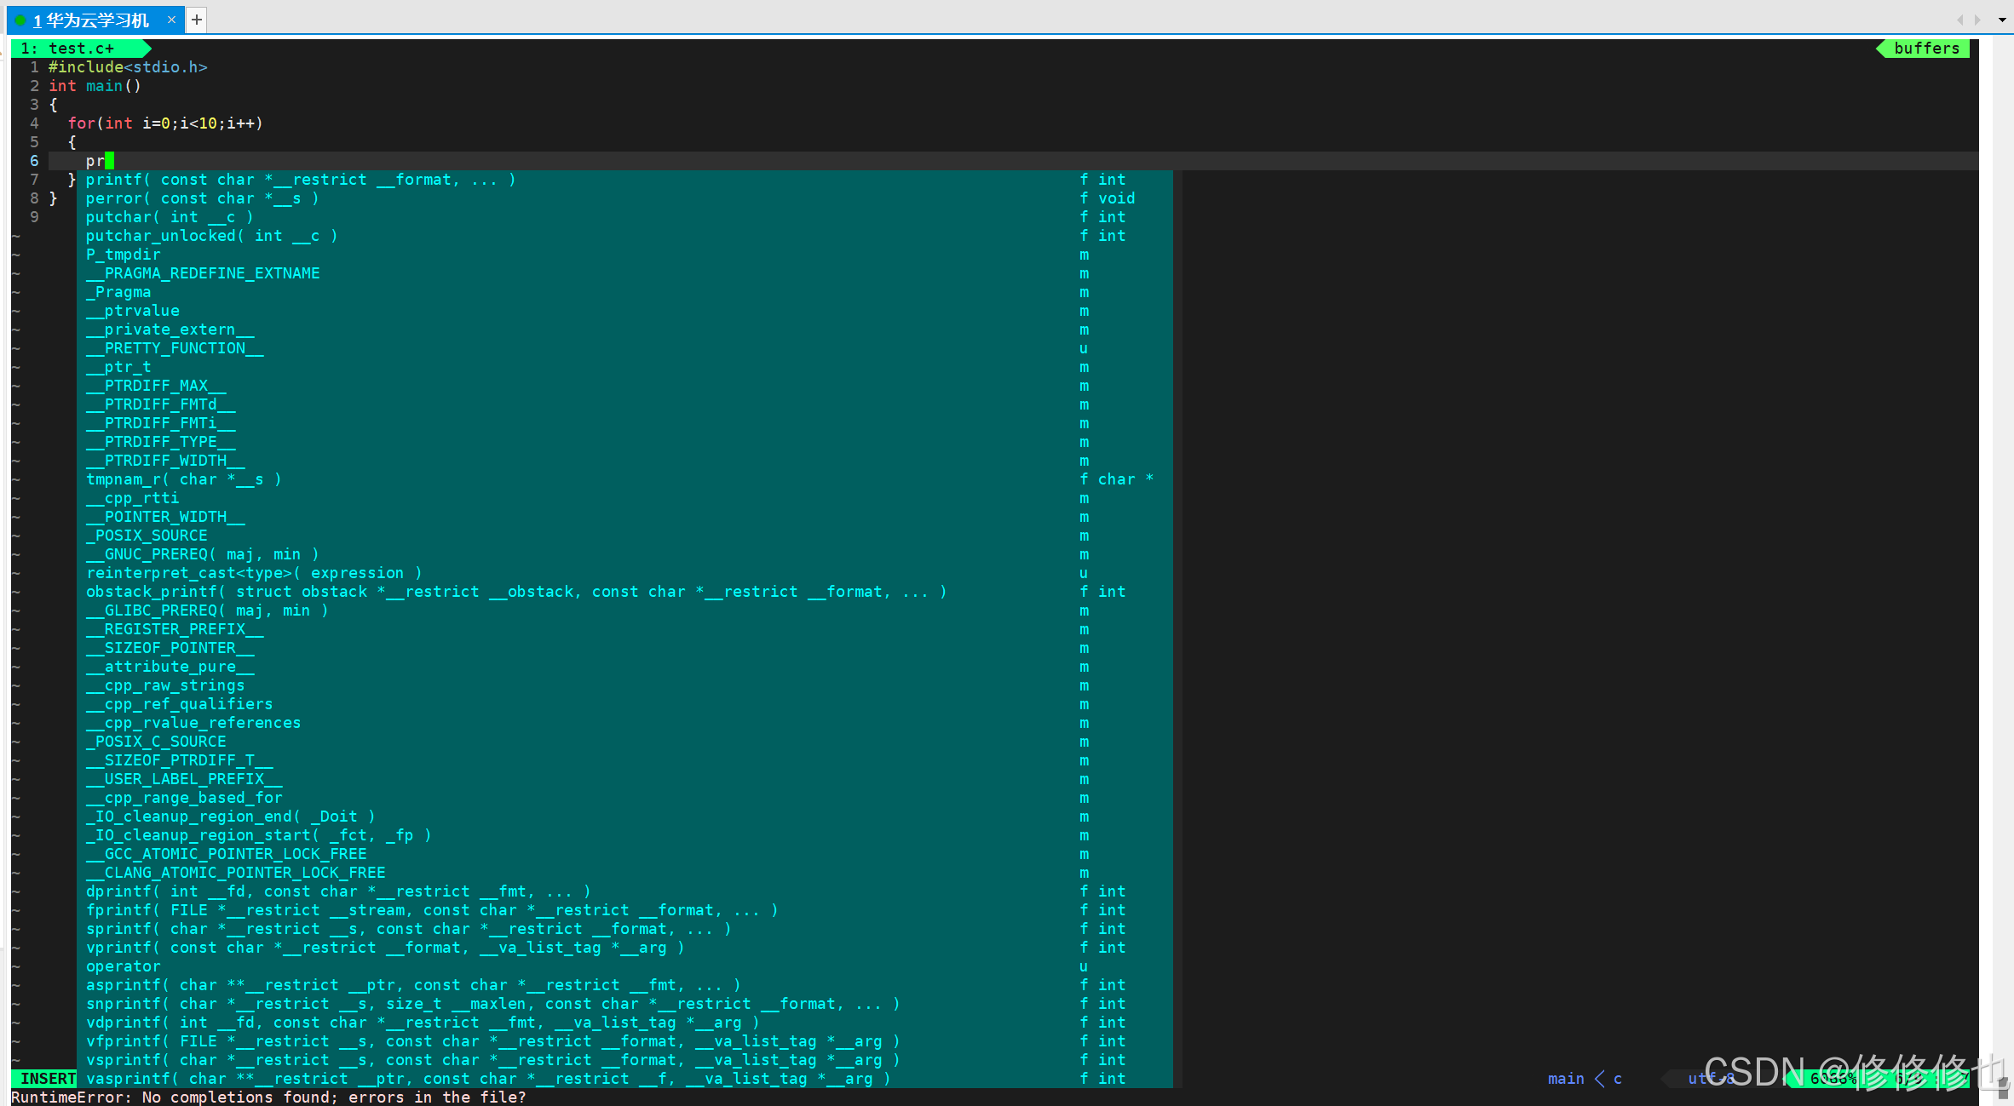Choose the fprintf completion item
This screenshot has width=2014, height=1106.
(x=431, y=910)
